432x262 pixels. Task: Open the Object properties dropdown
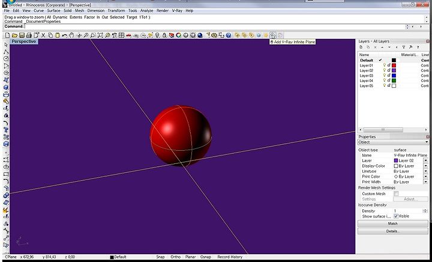coord(393,142)
